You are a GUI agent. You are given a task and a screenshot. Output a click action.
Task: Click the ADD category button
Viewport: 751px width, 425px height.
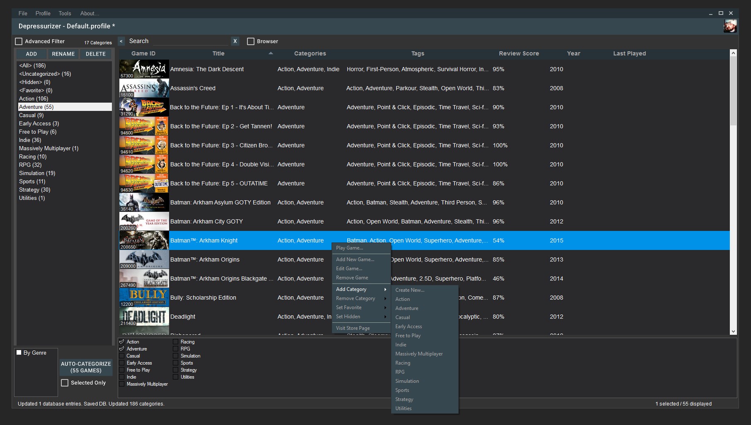tap(31, 54)
